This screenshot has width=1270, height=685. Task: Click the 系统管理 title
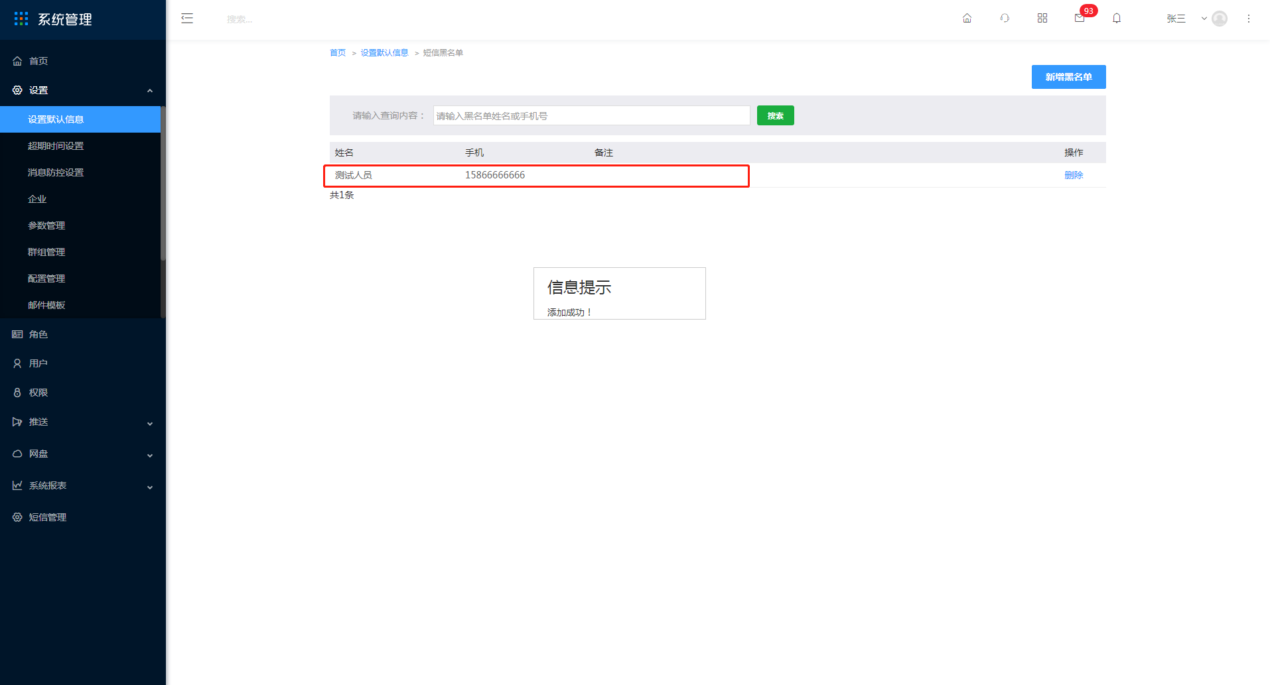point(65,19)
